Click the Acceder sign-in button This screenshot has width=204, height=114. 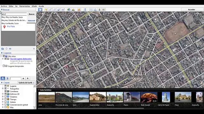click(x=192, y=9)
